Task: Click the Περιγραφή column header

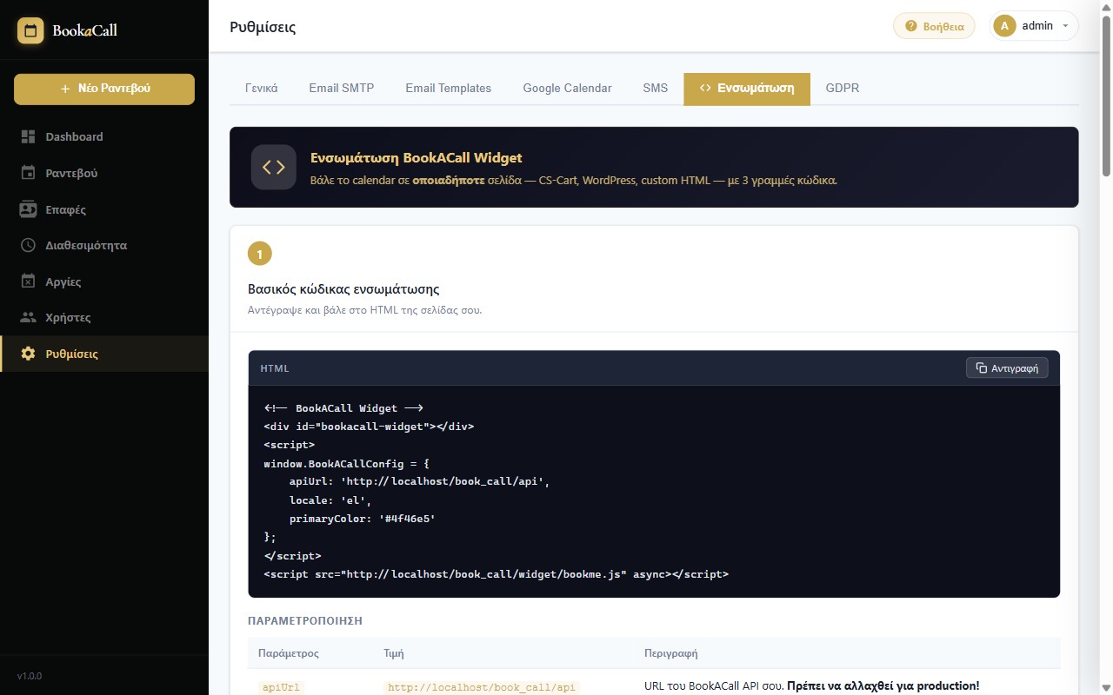Action: point(670,653)
